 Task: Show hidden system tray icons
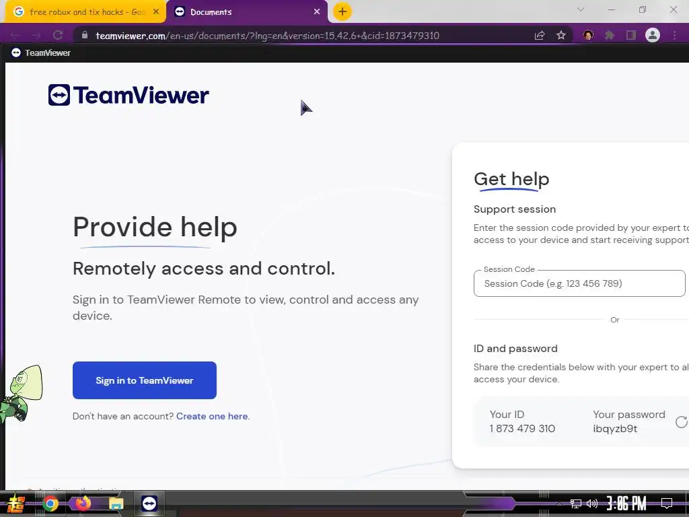pyautogui.click(x=559, y=504)
